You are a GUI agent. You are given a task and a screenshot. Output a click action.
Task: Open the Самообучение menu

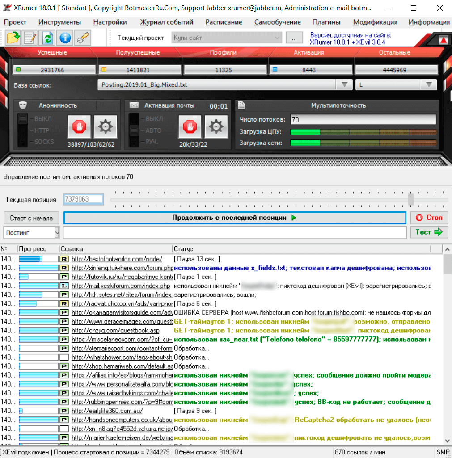click(278, 22)
